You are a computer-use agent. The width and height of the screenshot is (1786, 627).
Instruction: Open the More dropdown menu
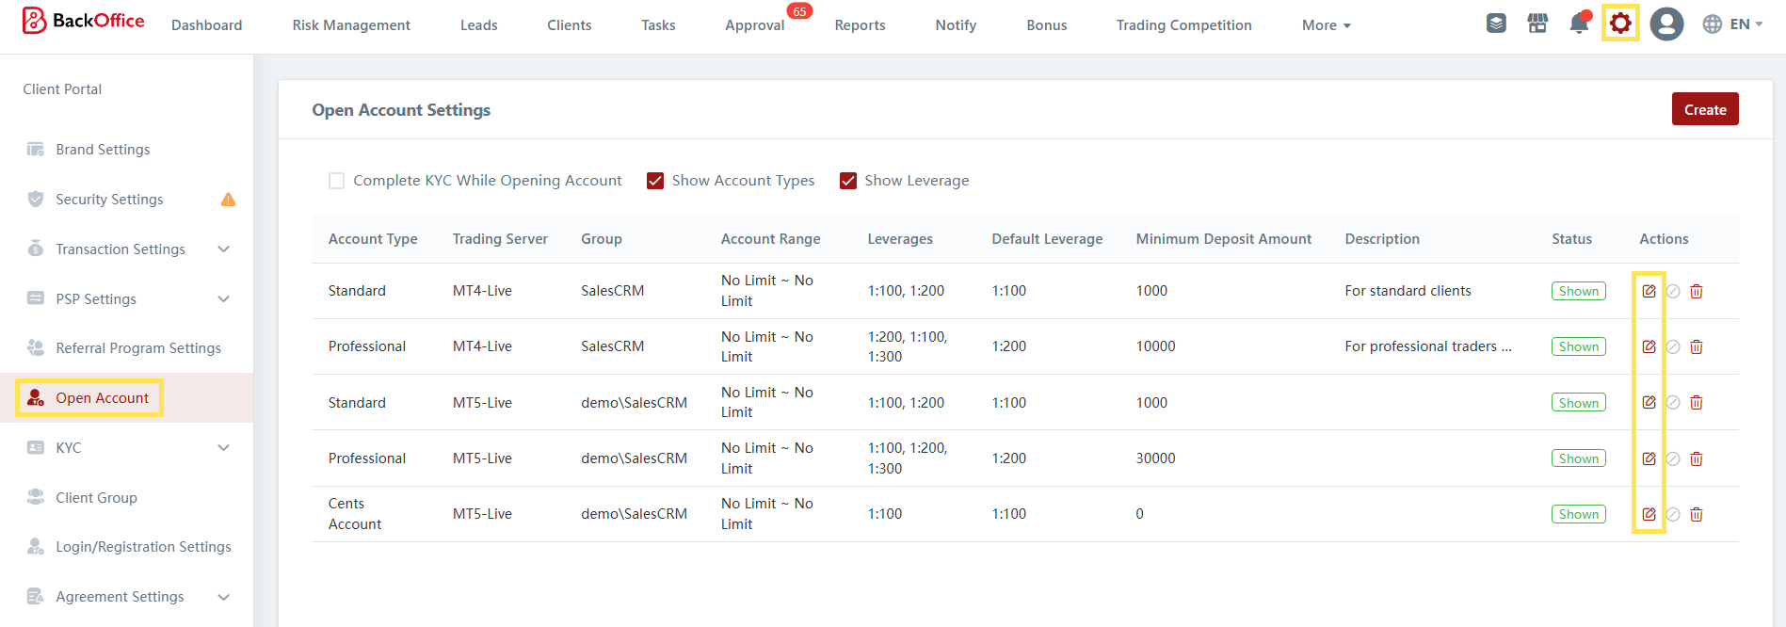pyautogui.click(x=1326, y=25)
